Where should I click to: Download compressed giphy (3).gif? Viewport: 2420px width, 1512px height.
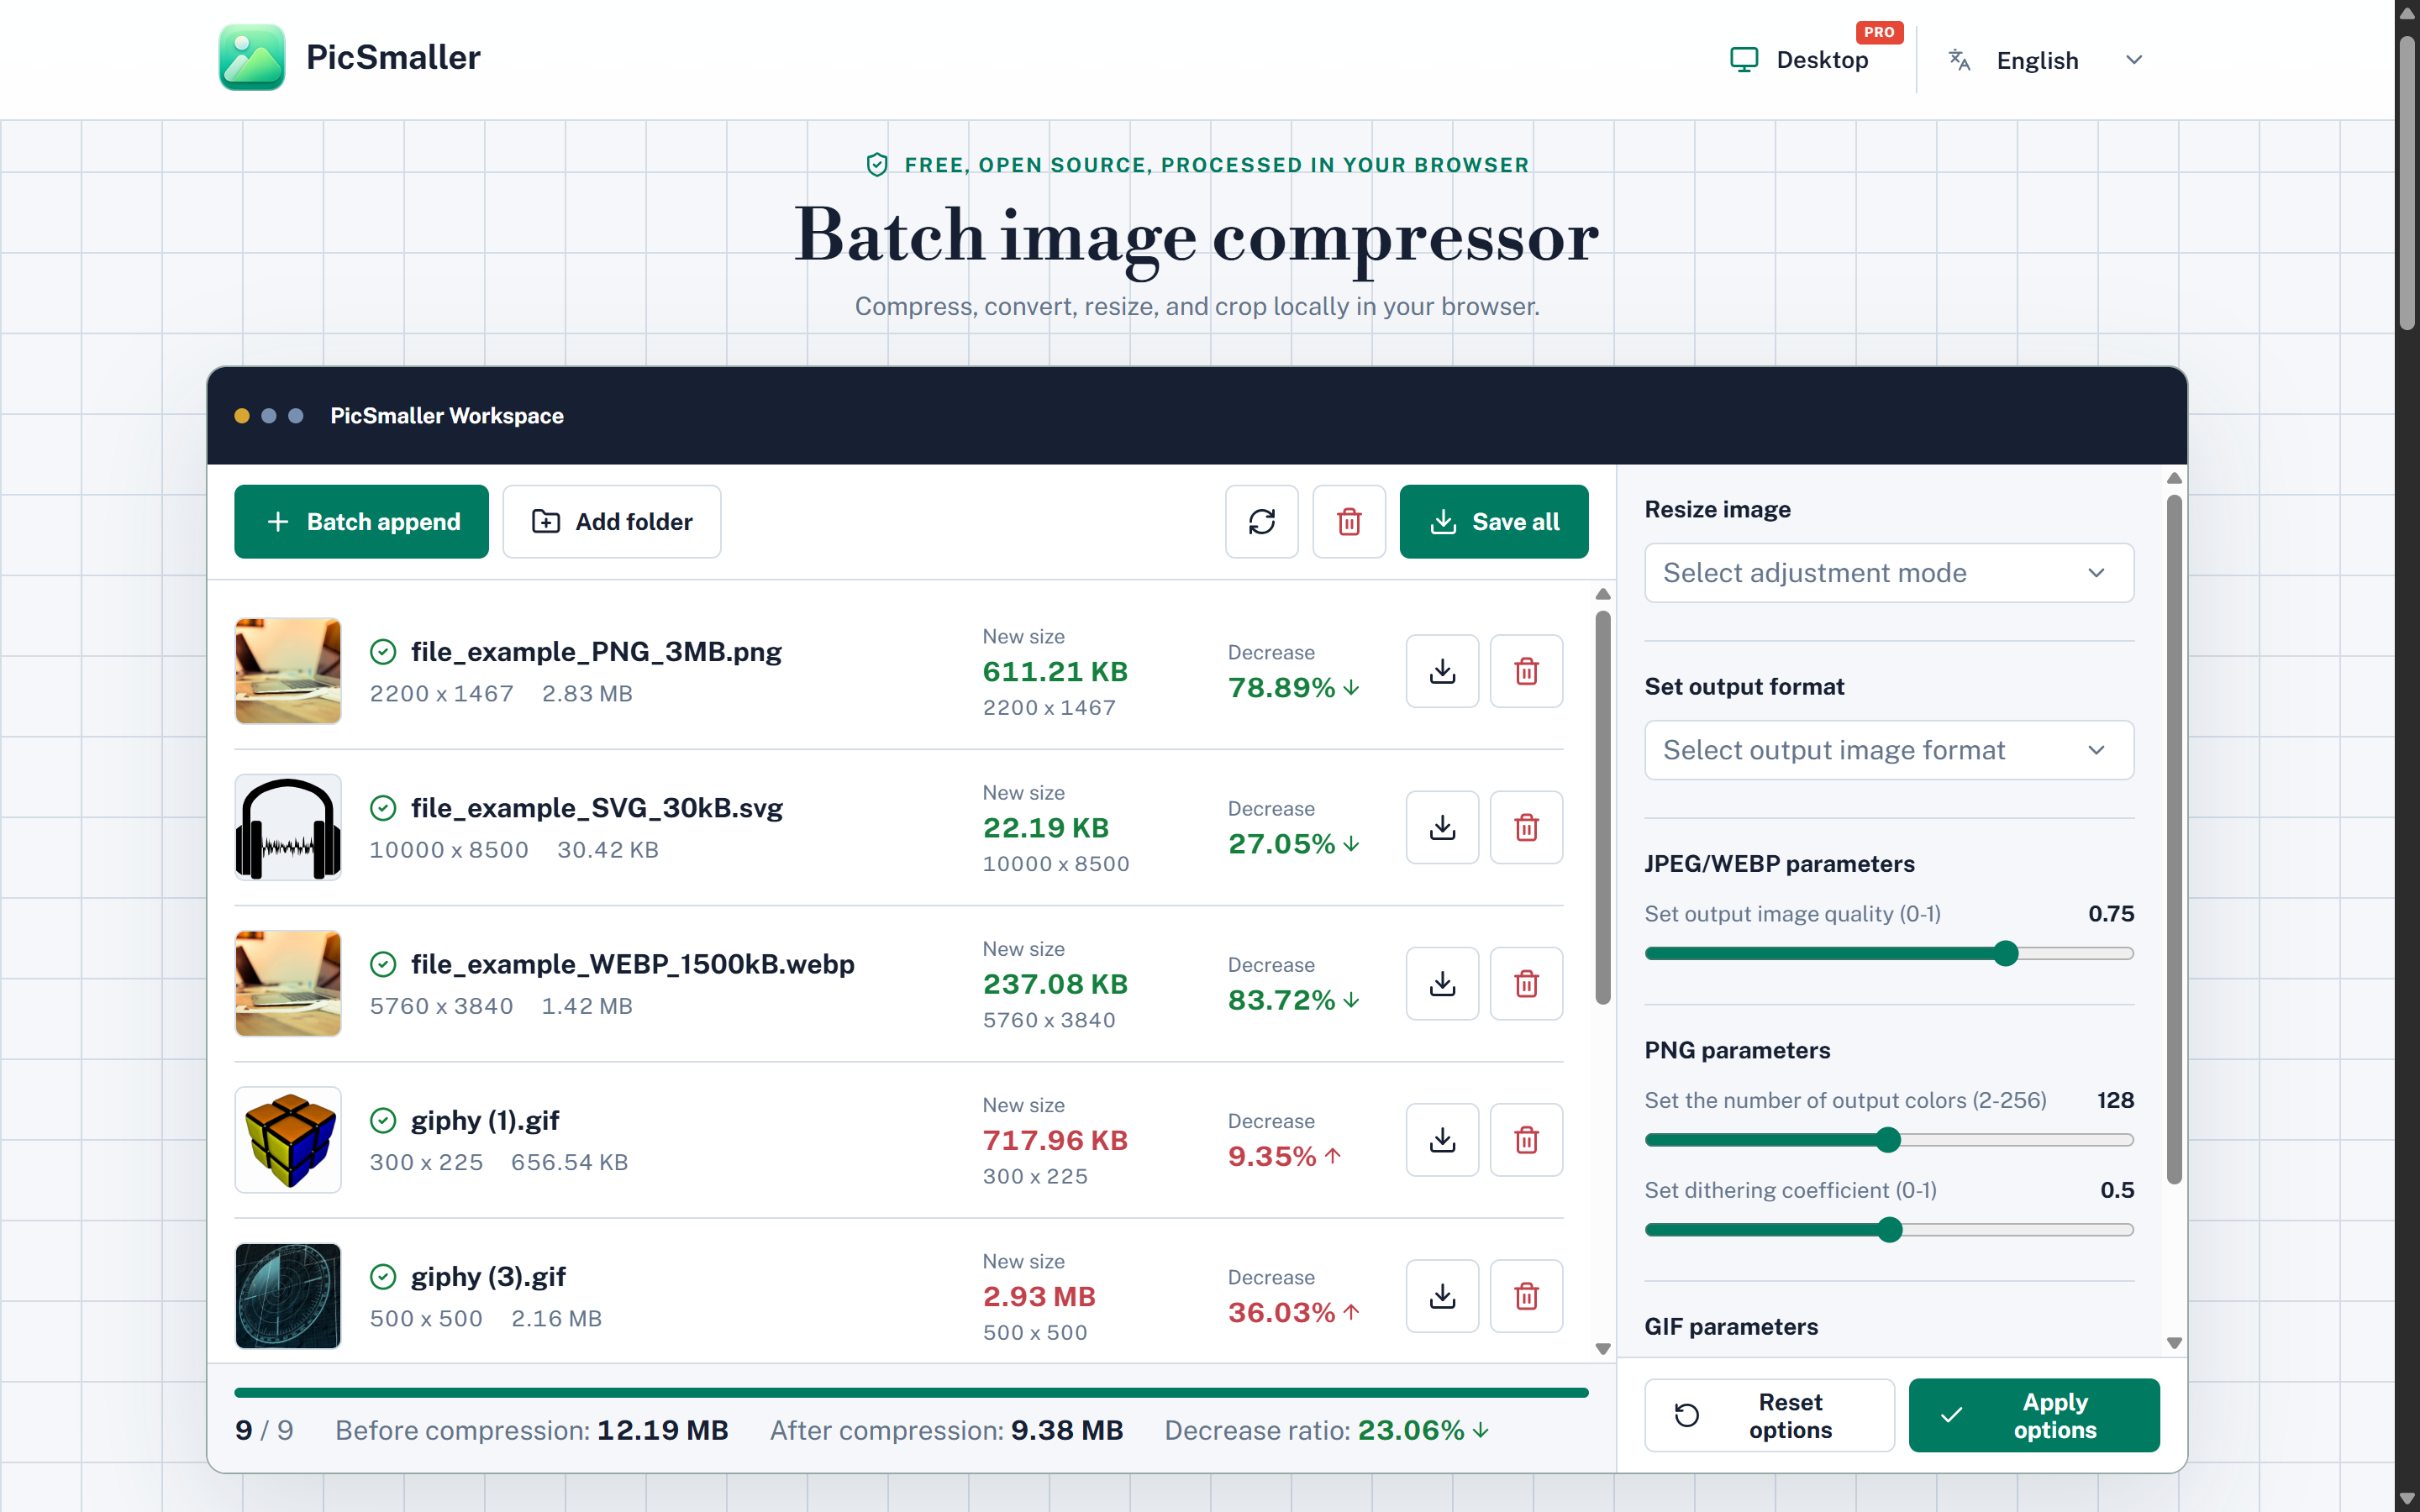pyautogui.click(x=1442, y=1296)
